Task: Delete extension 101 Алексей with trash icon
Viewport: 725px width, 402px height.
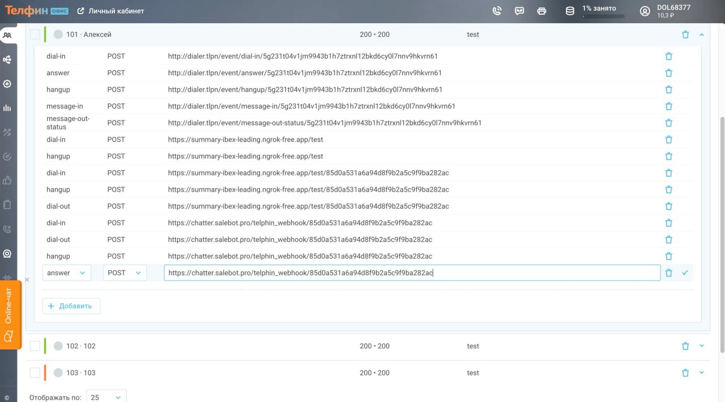Action: click(x=685, y=34)
